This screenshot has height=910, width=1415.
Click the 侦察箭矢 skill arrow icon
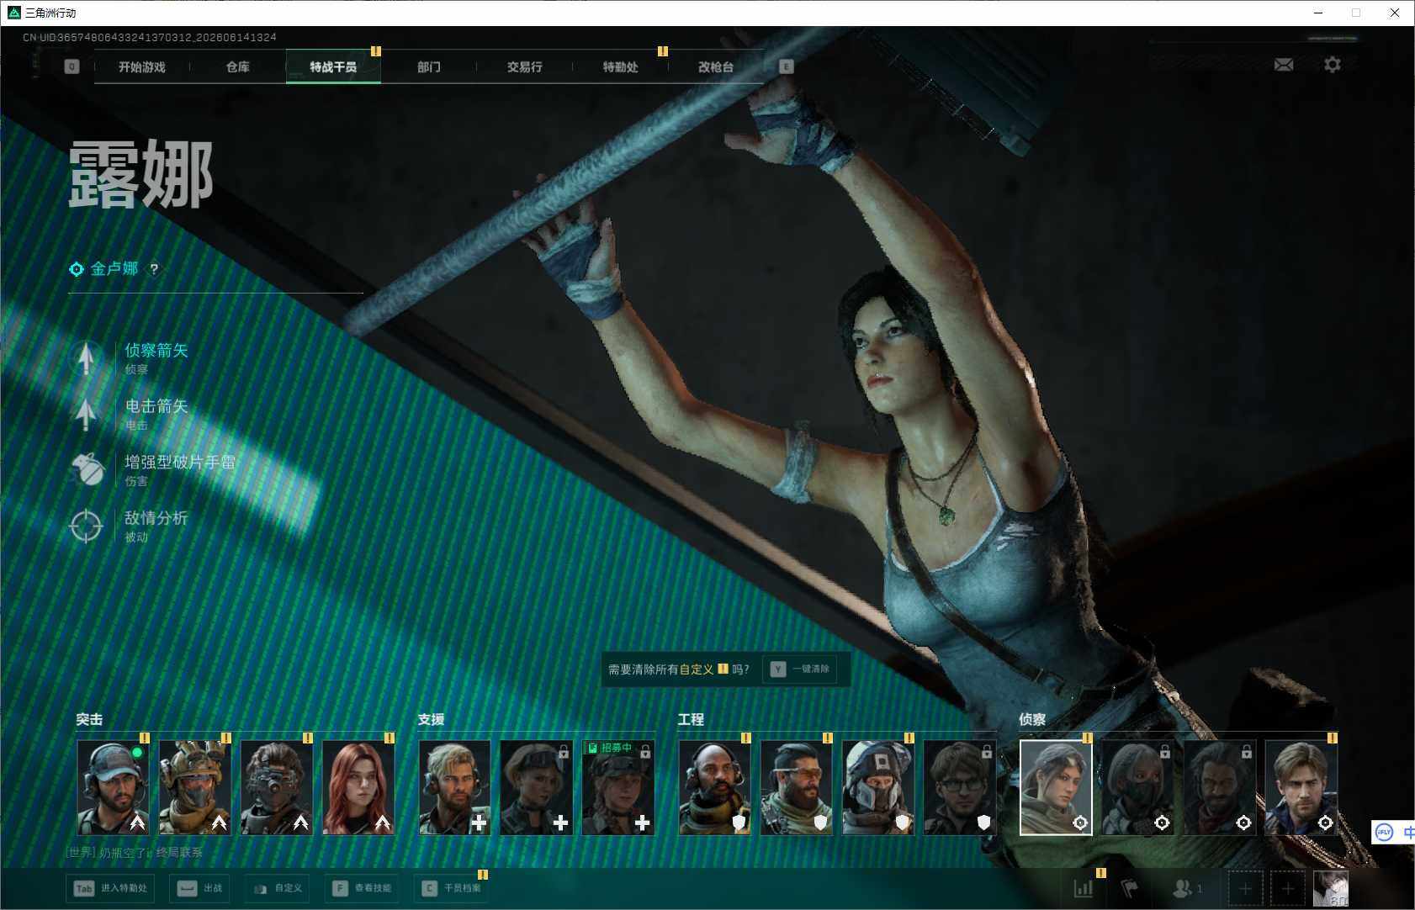click(86, 358)
